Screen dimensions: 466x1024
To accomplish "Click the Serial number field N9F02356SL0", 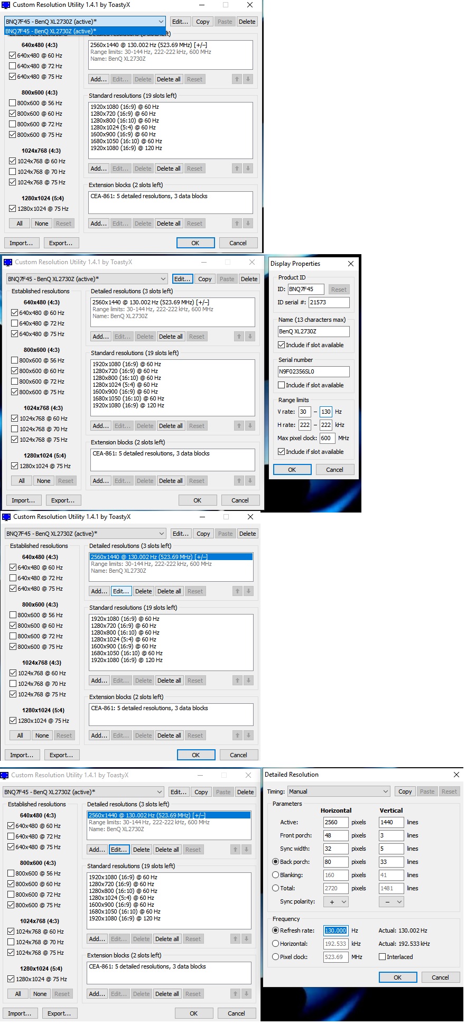I will [x=313, y=371].
